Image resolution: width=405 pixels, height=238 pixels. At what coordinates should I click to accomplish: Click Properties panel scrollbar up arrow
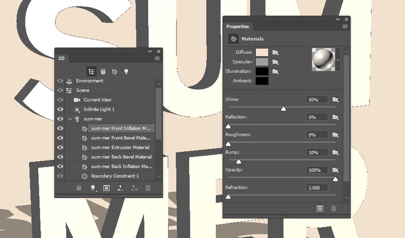coord(347,52)
